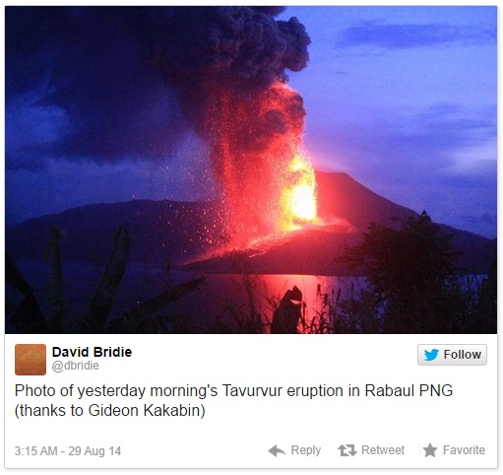The image size is (503, 475).
Task: Select the Reply text label
Action: (x=306, y=450)
